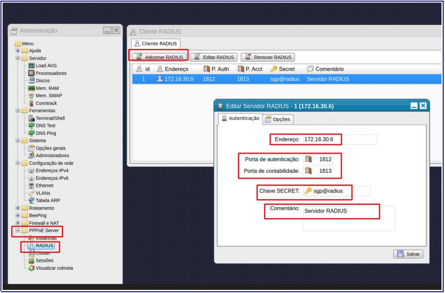Expand the Firewall e NAT folder
445x293 pixels.
[x=18, y=223]
